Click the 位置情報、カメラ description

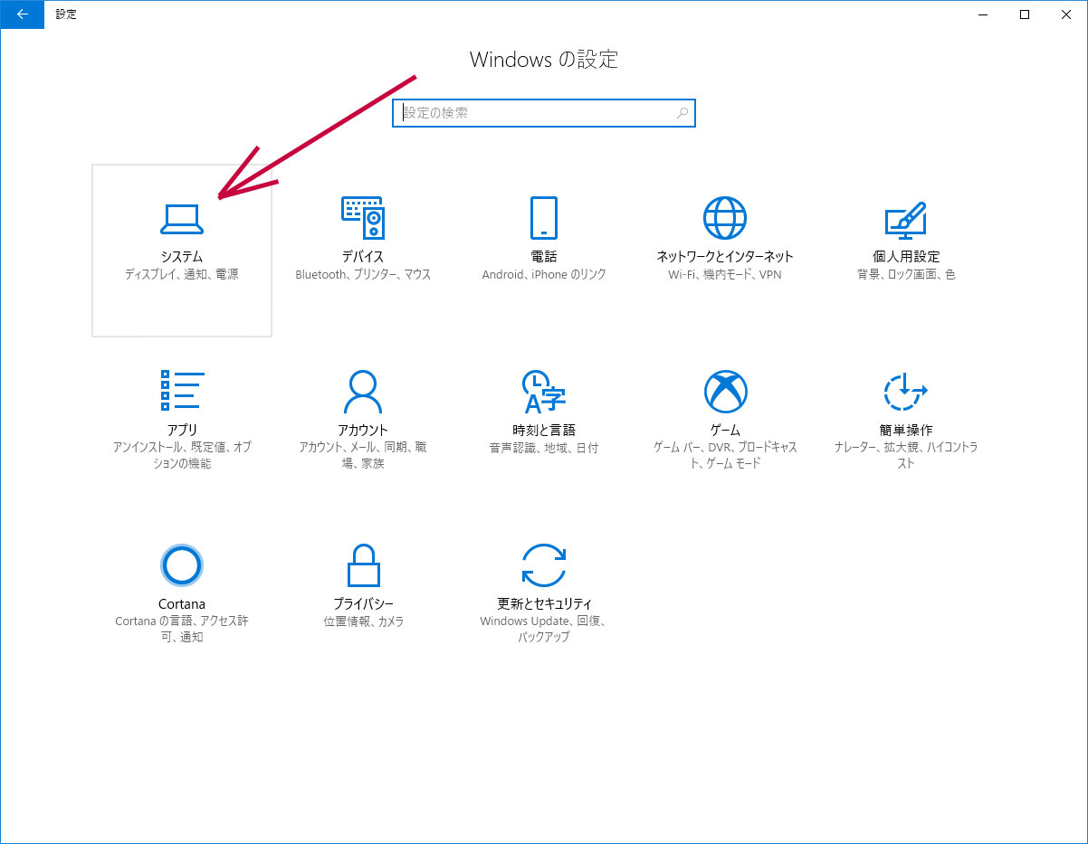(363, 621)
